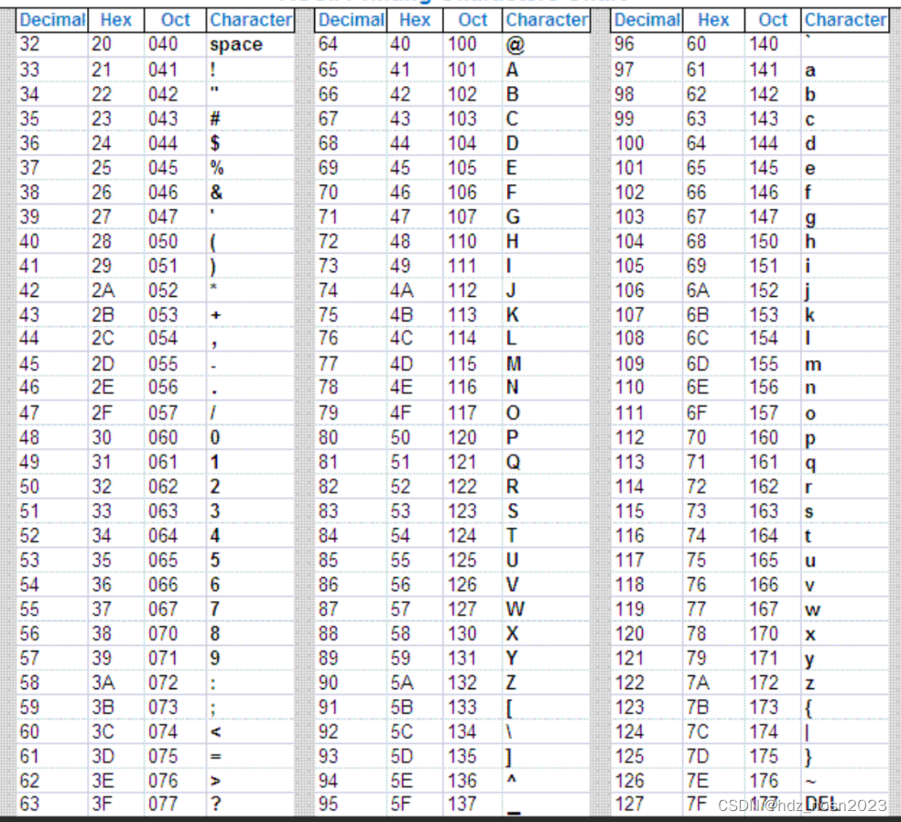
Task: Click the lowercase 'm' character cell
Action: [x=844, y=364]
